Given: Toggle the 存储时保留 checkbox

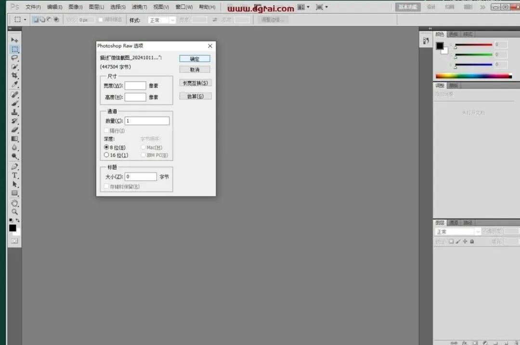Looking at the screenshot, I should click(106, 186).
